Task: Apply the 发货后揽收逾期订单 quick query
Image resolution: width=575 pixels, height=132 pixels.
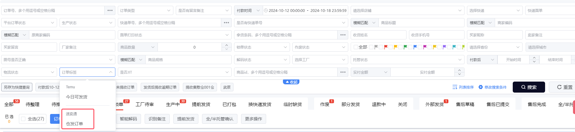Action: pos(160,87)
